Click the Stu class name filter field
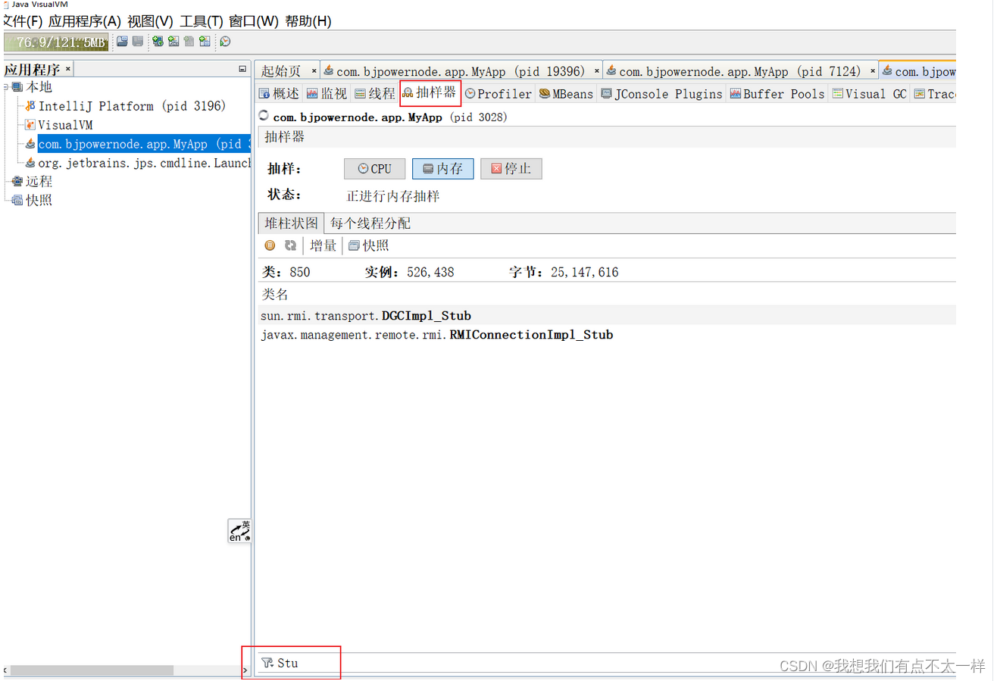The width and height of the screenshot is (997, 681). (606, 663)
